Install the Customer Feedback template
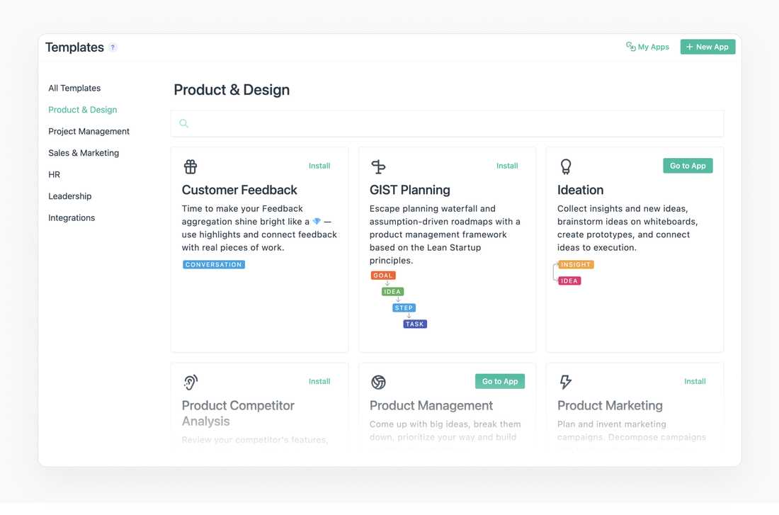The height and width of the screenshot is (515, 779). [x=319, y=166]
